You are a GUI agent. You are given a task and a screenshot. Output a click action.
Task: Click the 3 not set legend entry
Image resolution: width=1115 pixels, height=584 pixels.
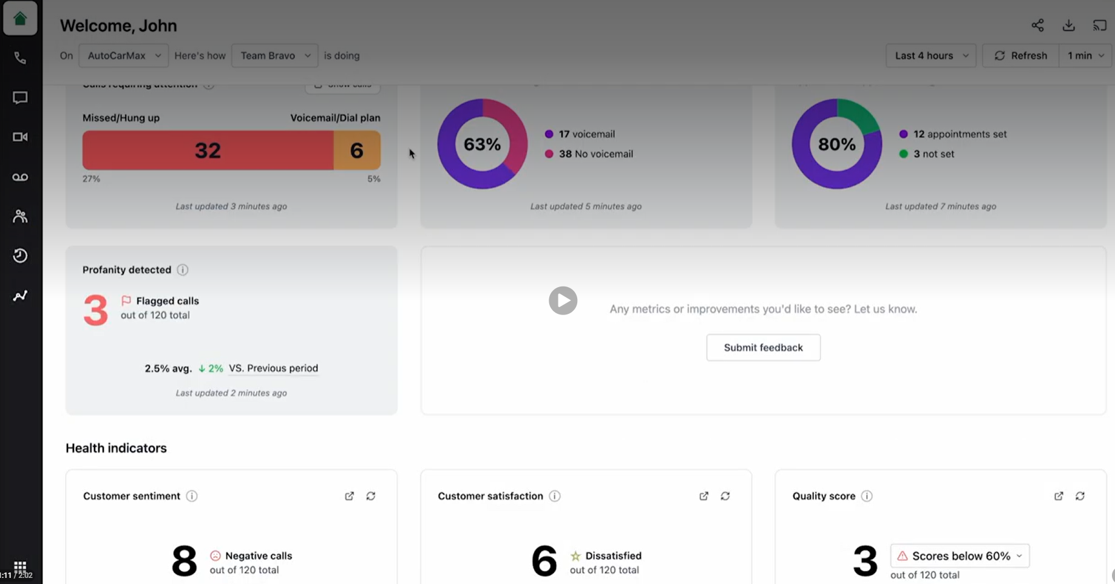(927, 154)
